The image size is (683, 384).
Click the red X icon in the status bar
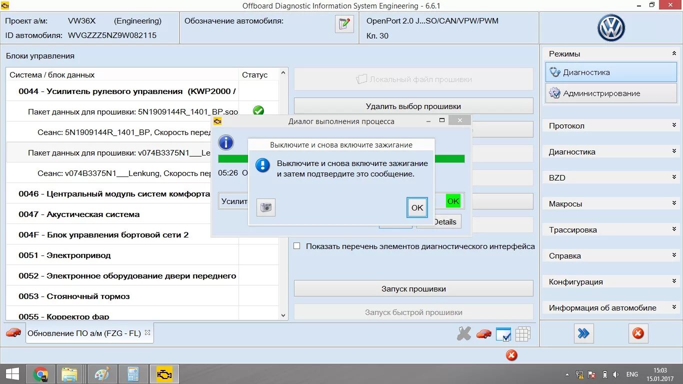511,355
